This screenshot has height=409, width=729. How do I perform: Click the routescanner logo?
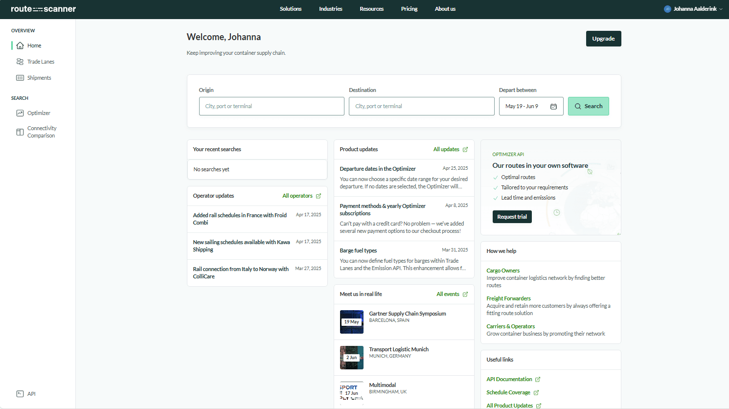click(43, 9)
